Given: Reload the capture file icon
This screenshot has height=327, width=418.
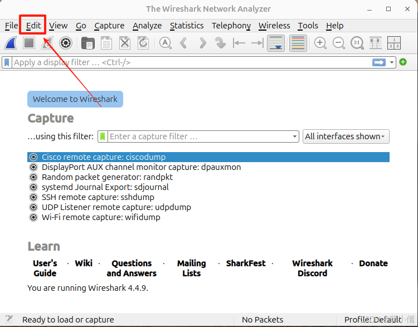Looking at the screenshot, I should tap(143, 43).
